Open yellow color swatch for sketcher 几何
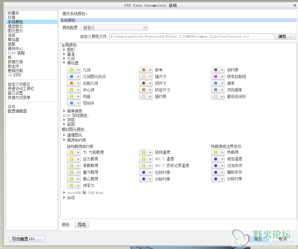Screen dimensions: 298x249 point(74,70)
